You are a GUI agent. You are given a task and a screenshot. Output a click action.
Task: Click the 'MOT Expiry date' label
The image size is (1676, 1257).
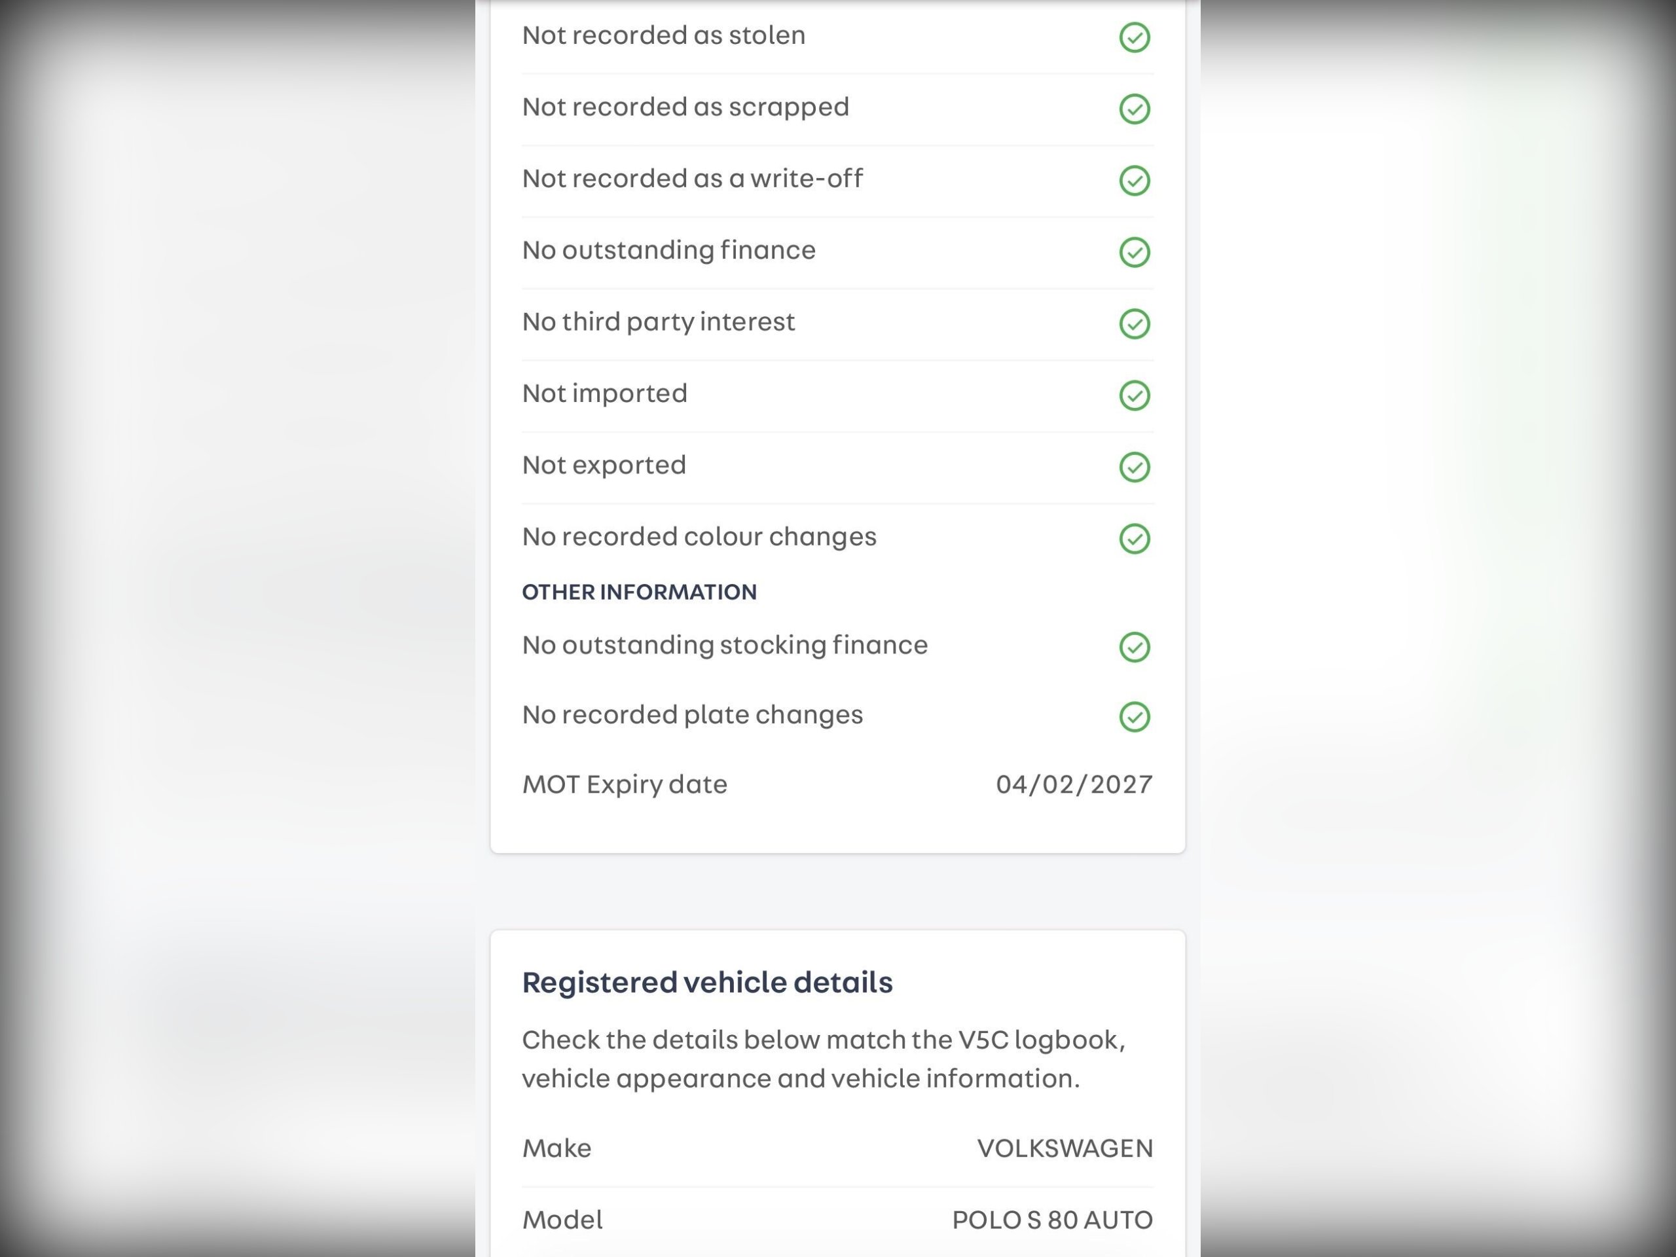(625, 784)
